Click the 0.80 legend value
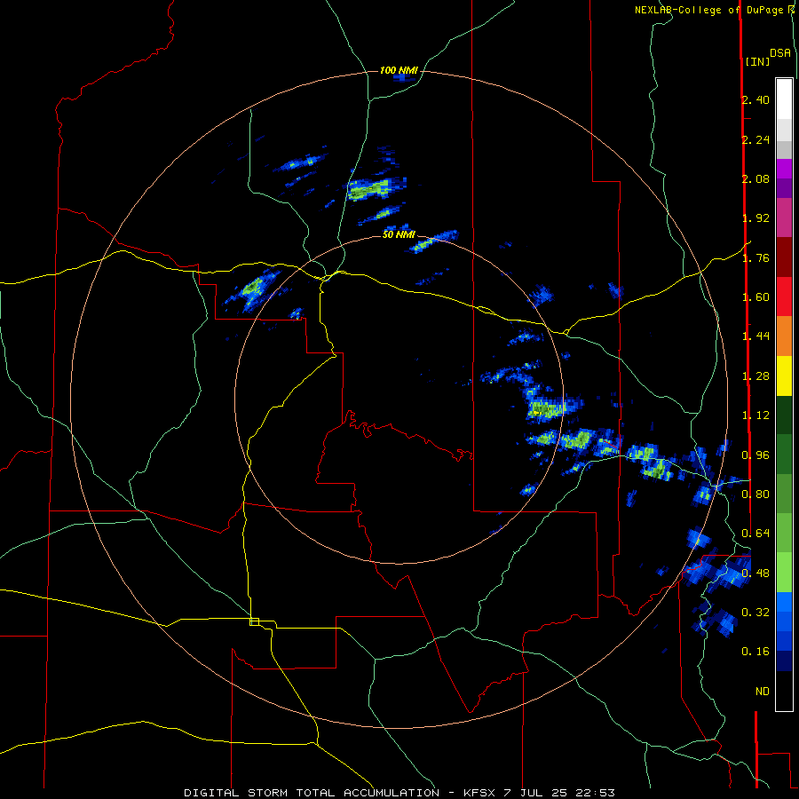The width and height of the screenshot is (799, 799). 755,494
